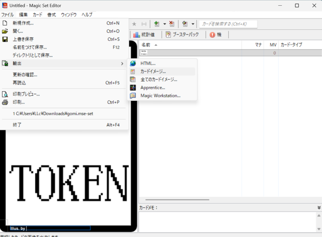Click 上書き保存 save entry
322x237 pixels.
[x=23, y=39]
